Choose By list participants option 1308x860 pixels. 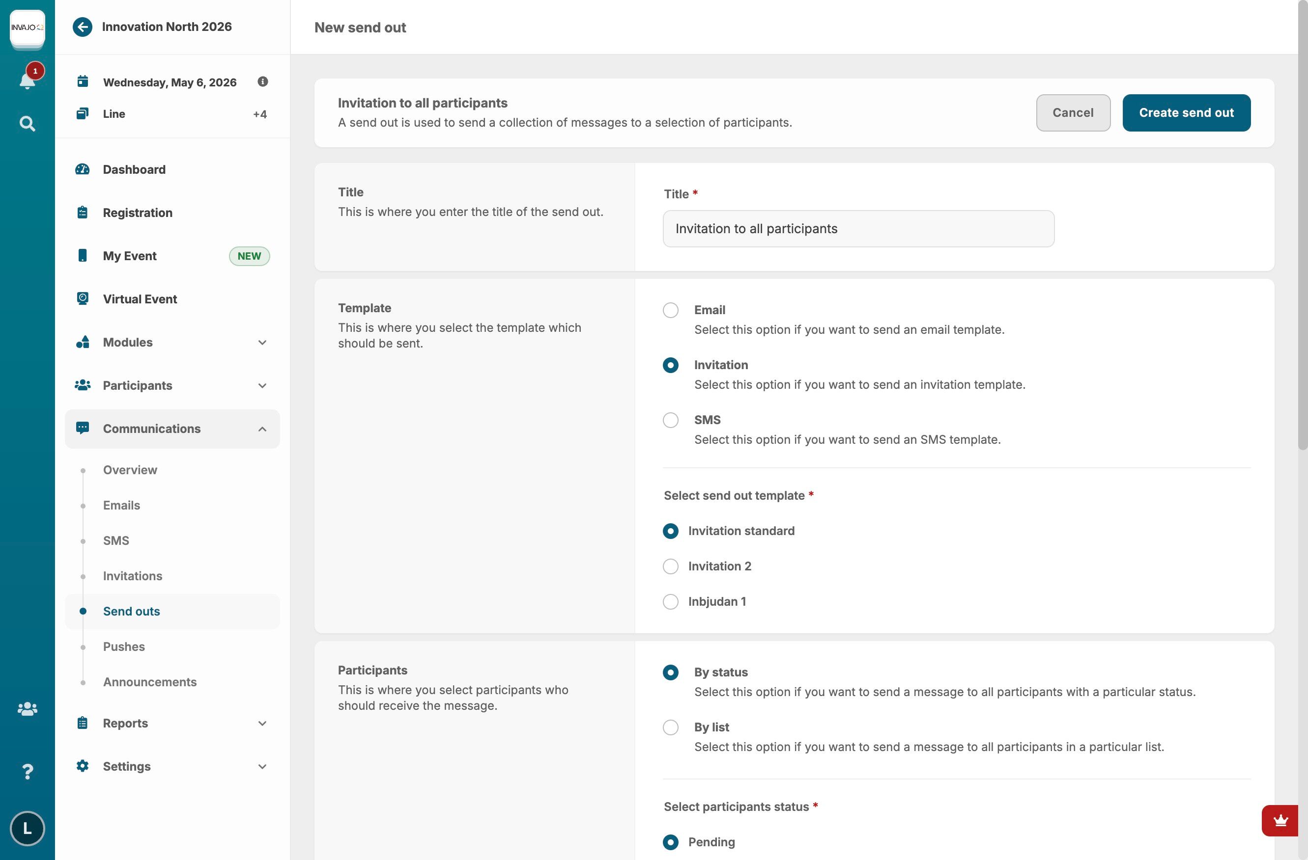tap(671, 727)
